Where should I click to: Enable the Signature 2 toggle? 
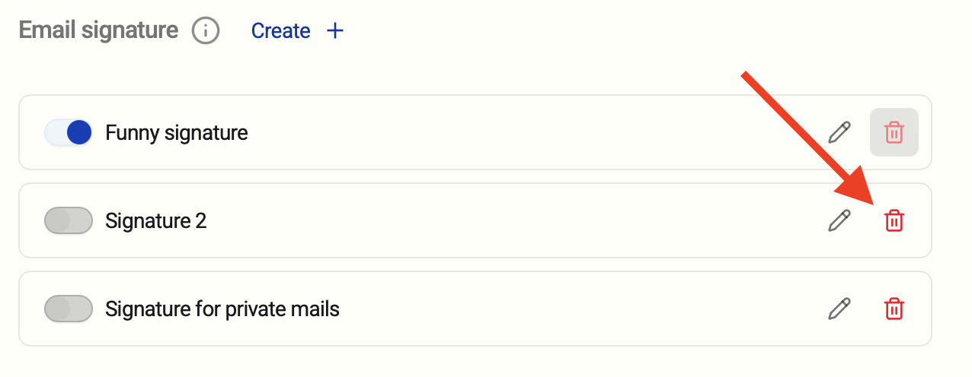(x=69, y=221)
